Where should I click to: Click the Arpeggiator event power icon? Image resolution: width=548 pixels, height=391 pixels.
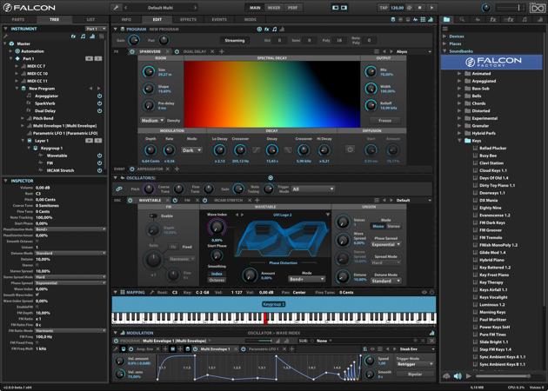click(x=130, y=169)
